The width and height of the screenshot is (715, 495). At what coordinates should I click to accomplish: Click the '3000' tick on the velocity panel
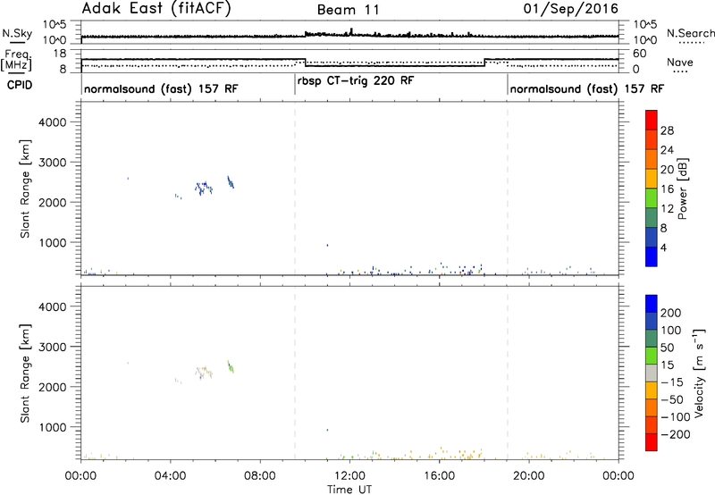pyautogui.click(x=52, y=347)
